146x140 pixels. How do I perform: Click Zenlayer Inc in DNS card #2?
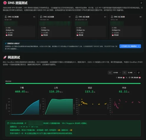pos(45,30)
